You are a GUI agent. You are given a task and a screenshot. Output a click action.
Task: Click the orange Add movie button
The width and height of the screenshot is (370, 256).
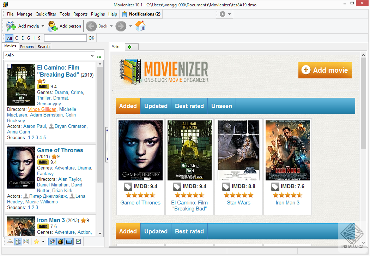[x=324, y=70]
